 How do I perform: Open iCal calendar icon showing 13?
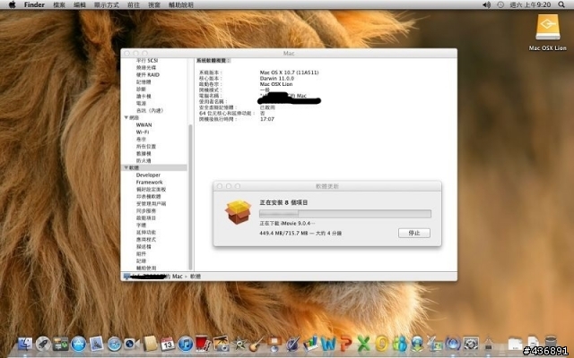click(168, 344)
